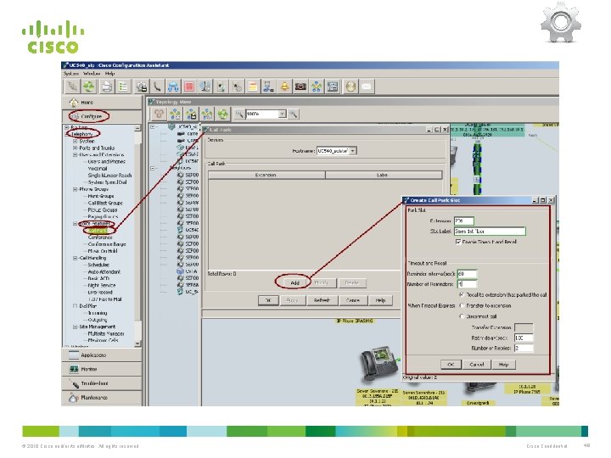
Task: Click the blue topology star toolbar icon
Action: (x=317, y=87)
